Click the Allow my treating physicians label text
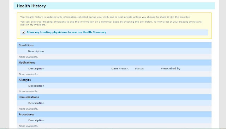This screenshot has width=226, height=129. (66, 32)
